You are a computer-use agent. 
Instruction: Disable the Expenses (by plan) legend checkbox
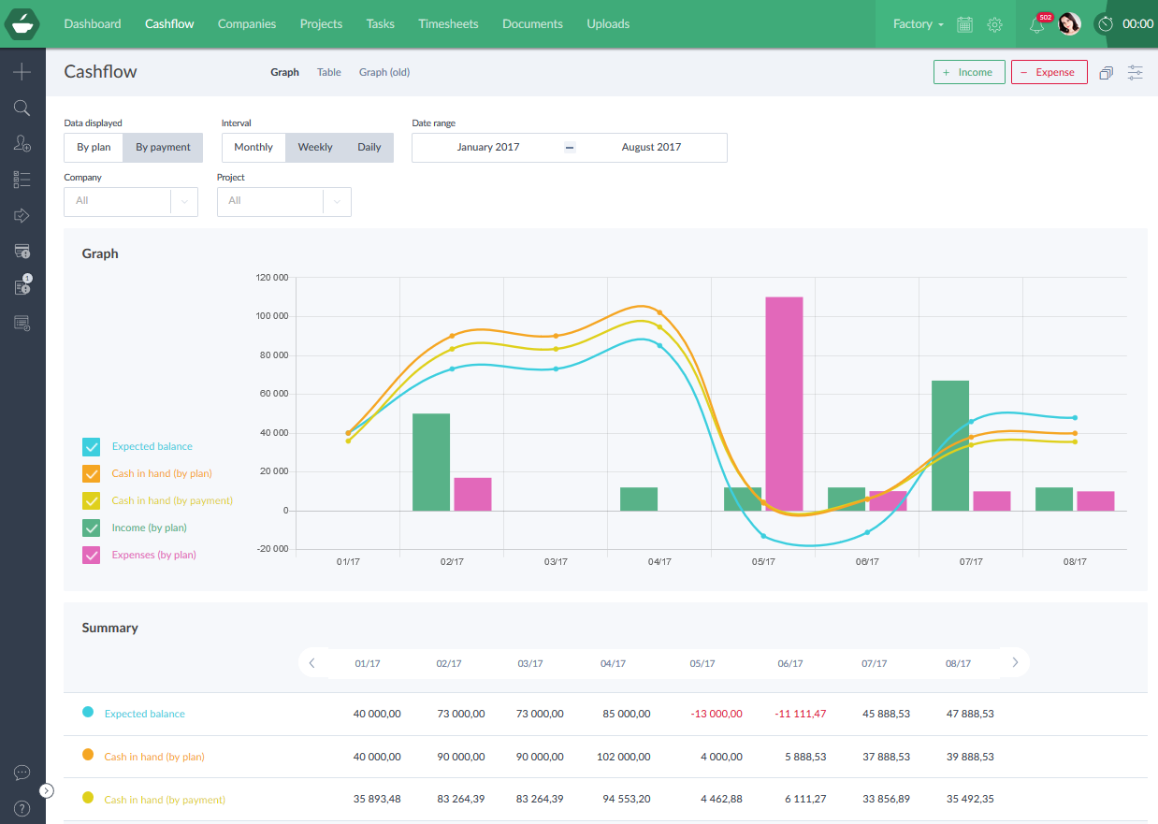click(x=91, y=555)
